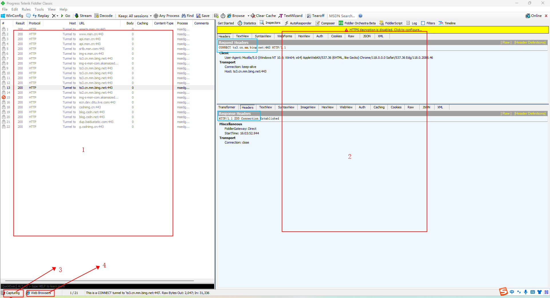Click the Remove sessions X icon

coord(54,16)
